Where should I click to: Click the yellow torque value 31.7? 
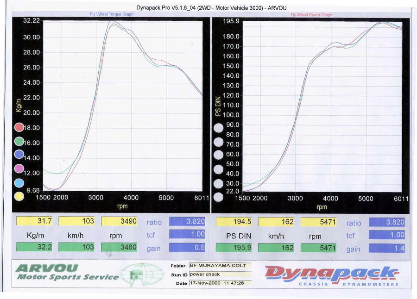[34, 221]
